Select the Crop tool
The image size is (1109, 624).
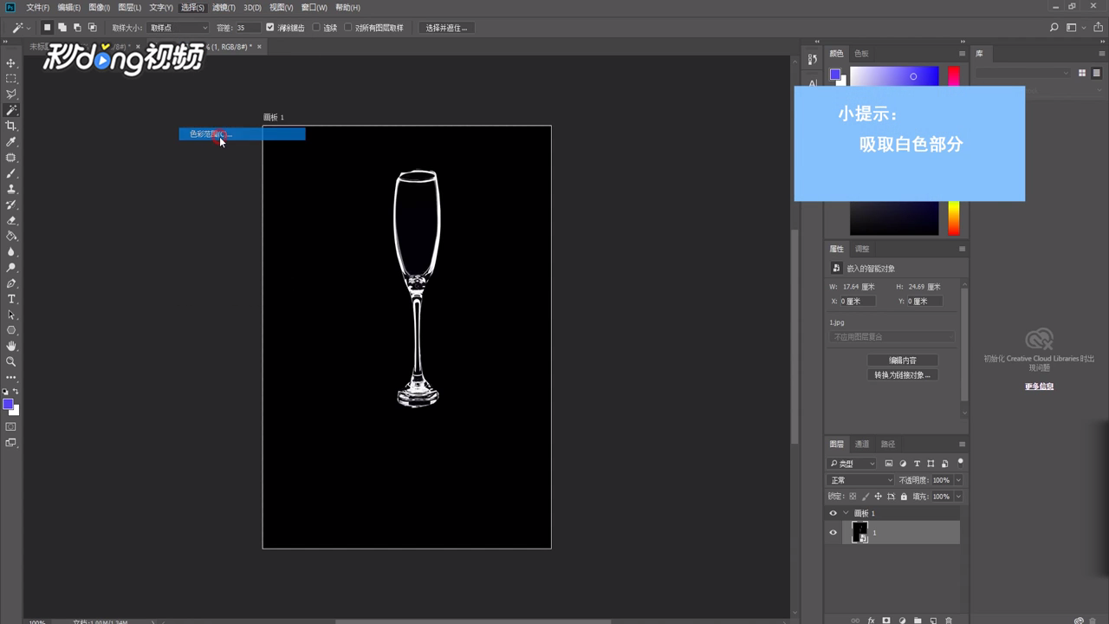coord(11,126)
